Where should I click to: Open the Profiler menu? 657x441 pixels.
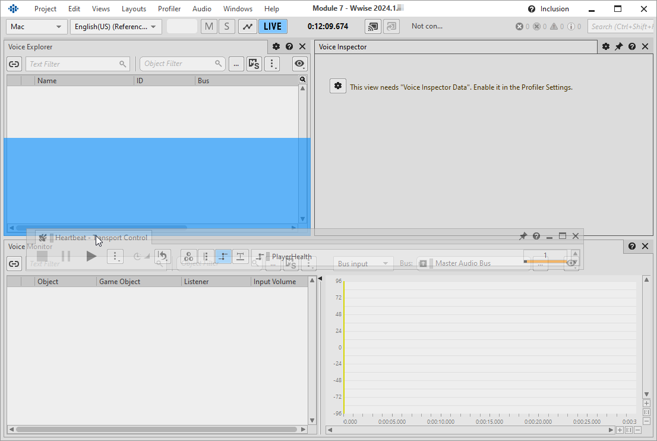coord(169,9)
